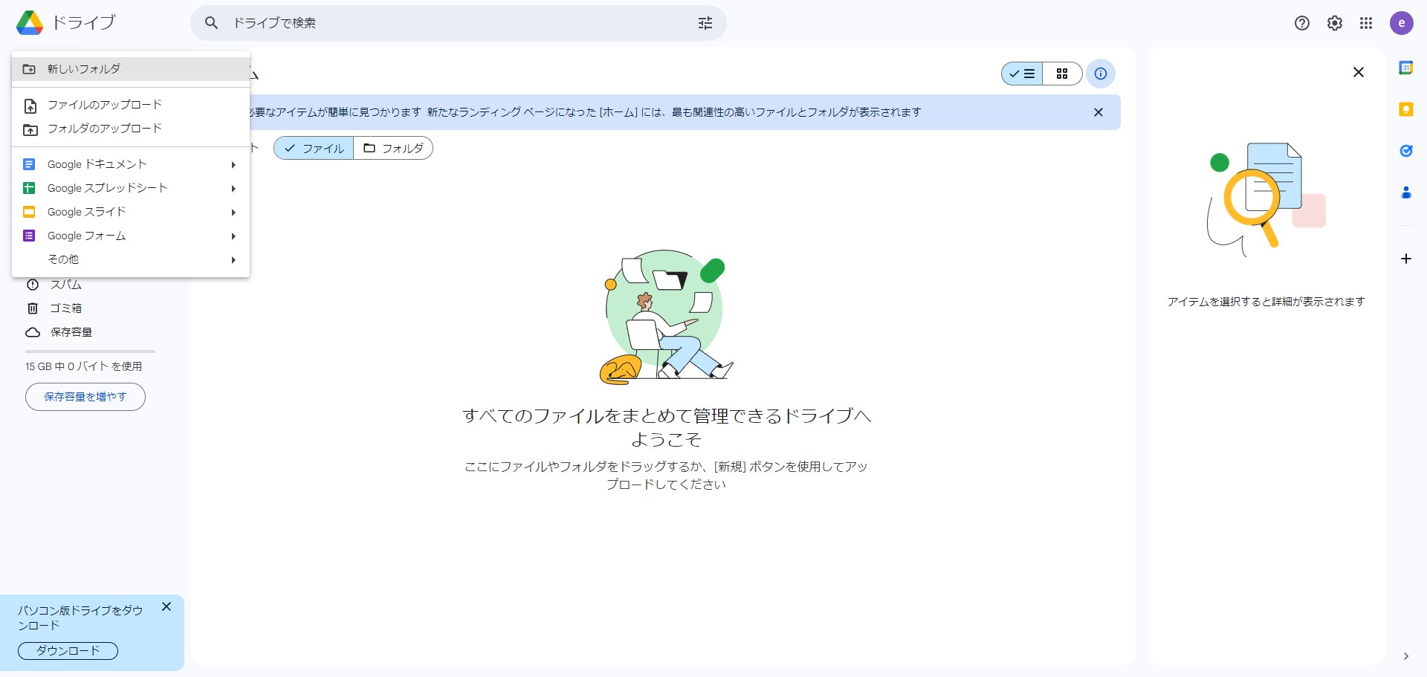Click the 15 GB storage usage text
1427x677 pixels.
pos(84,366)
